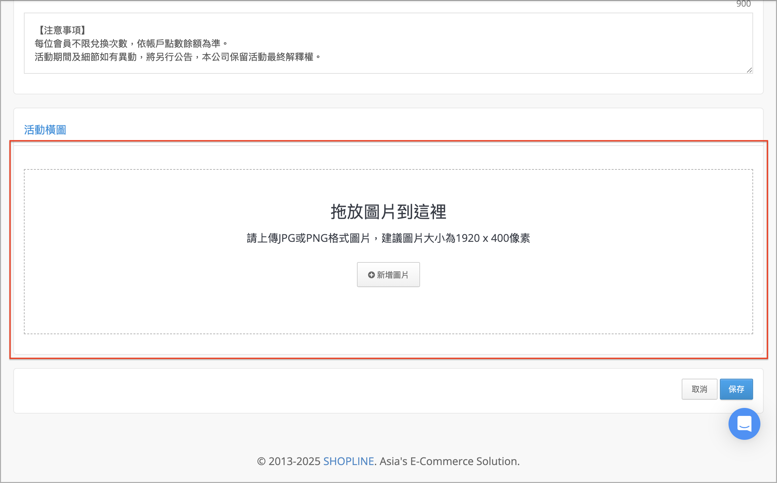Click the 【注意事項】 line in the textarea
Image resolution: width=777 pixels, height=483 pixels.
(x=62, y=30)
